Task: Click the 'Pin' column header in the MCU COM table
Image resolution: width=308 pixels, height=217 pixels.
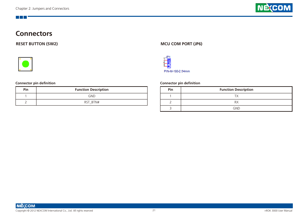Action: click(170, 89)
